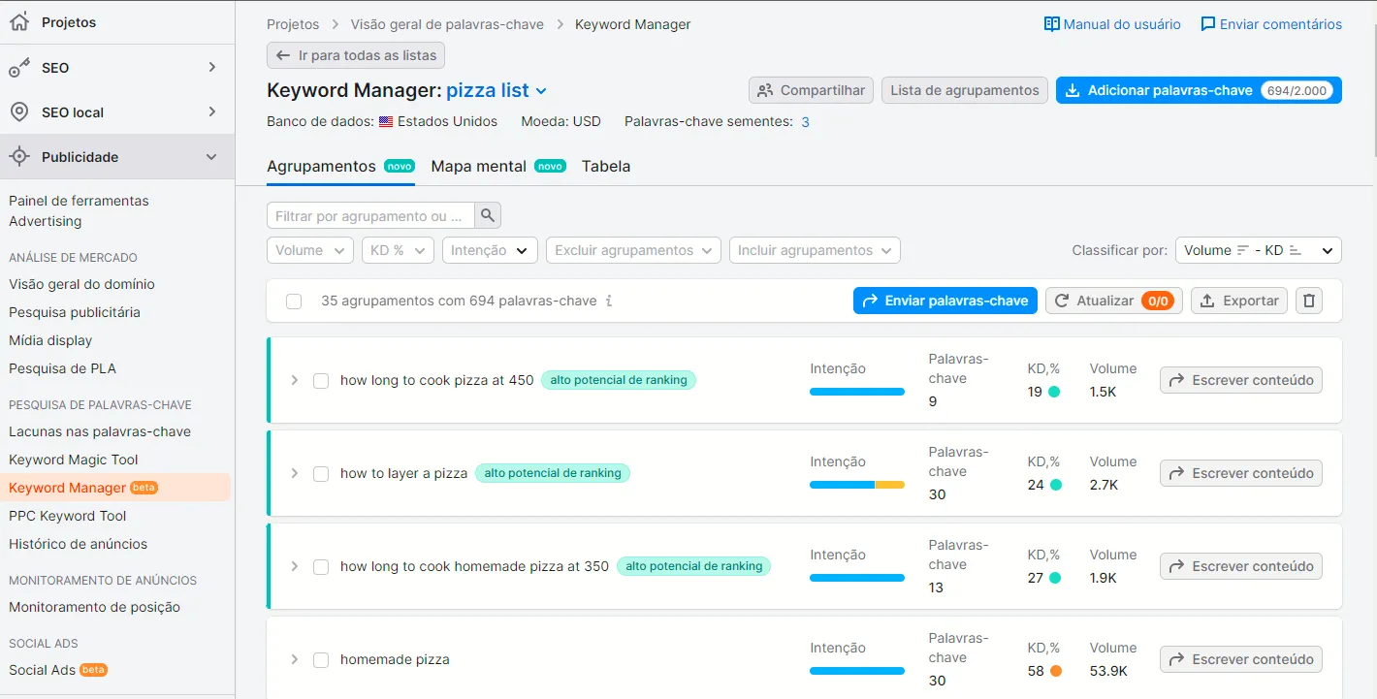Viewport: 1377px width, 699px height.
Task: Switch to the Tabela tab
Action: point(606,166)
